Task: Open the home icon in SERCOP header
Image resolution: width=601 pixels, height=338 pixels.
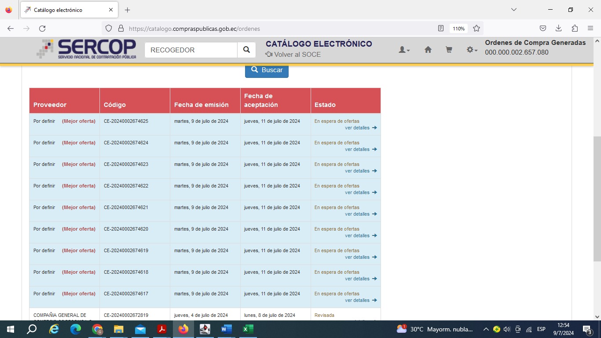Action: tap(428, 50)
